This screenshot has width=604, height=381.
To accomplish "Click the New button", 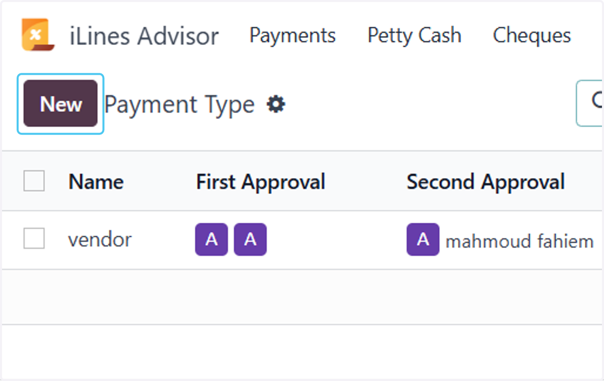I will (x=60, y=104).
